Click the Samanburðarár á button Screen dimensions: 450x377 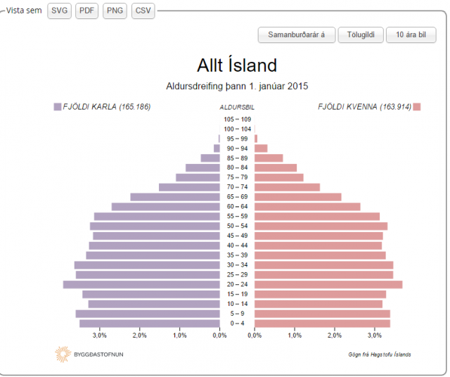(x=297, y=34)
